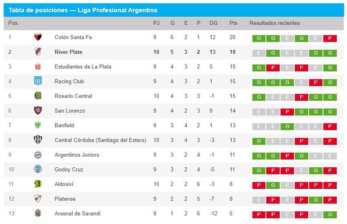This screenshot has width=347, height=224.
Task: Open the Arsenal de Sarandí team name
Action: point(77,213)
